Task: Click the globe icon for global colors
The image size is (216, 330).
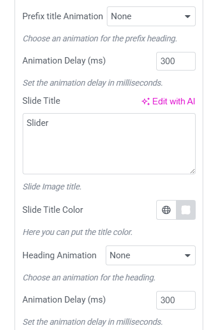Action: click(x=166, y=210)
